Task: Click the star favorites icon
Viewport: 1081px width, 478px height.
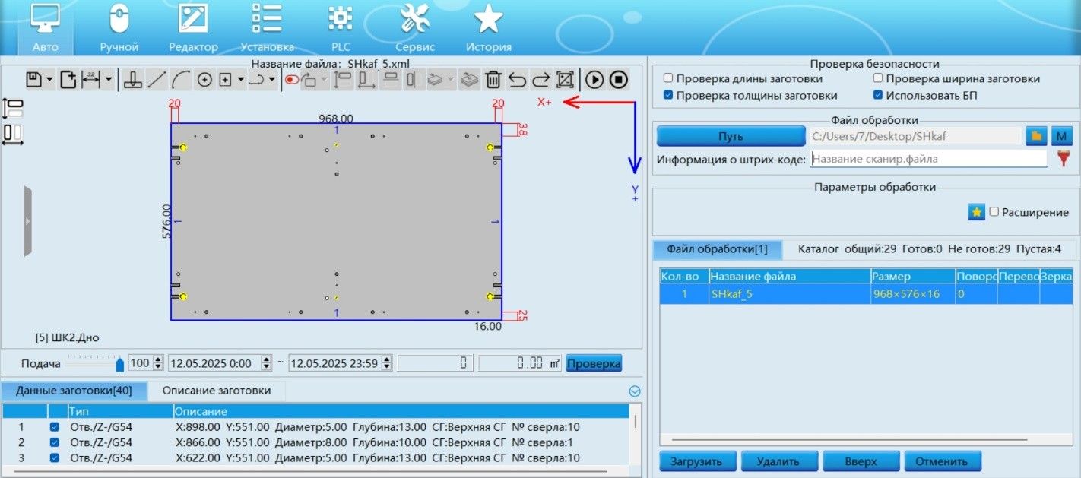Action: (977, 212)
